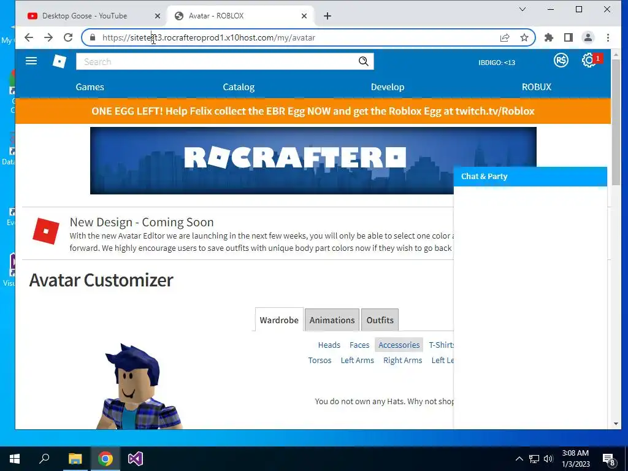The image size is (628, 471).
Task: Click the IBDIGO: <13 username
Action: pyautogui.click(x=497, y=63)
